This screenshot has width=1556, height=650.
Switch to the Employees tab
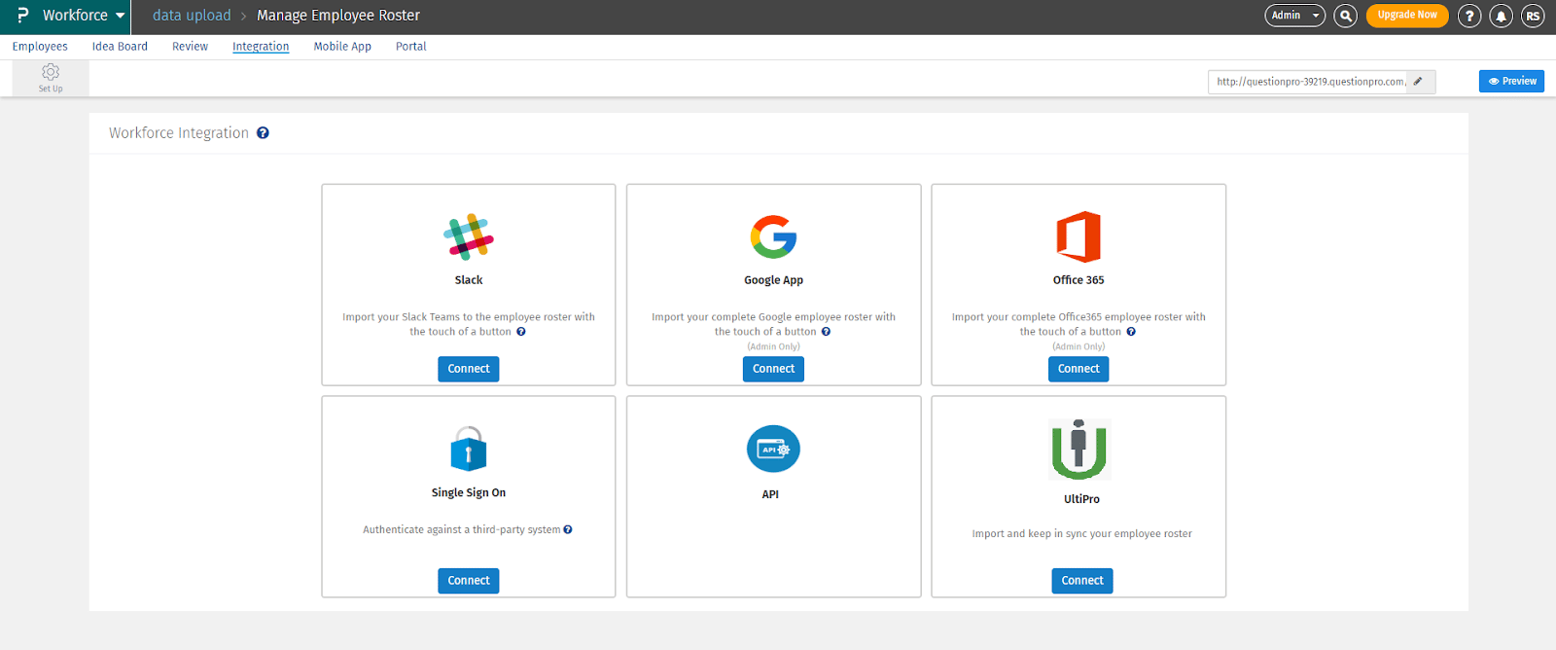pyautogui.click(x=40, y=47)
